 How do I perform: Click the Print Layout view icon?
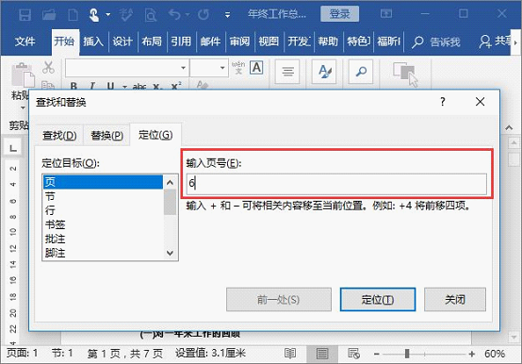pos(322,354)
